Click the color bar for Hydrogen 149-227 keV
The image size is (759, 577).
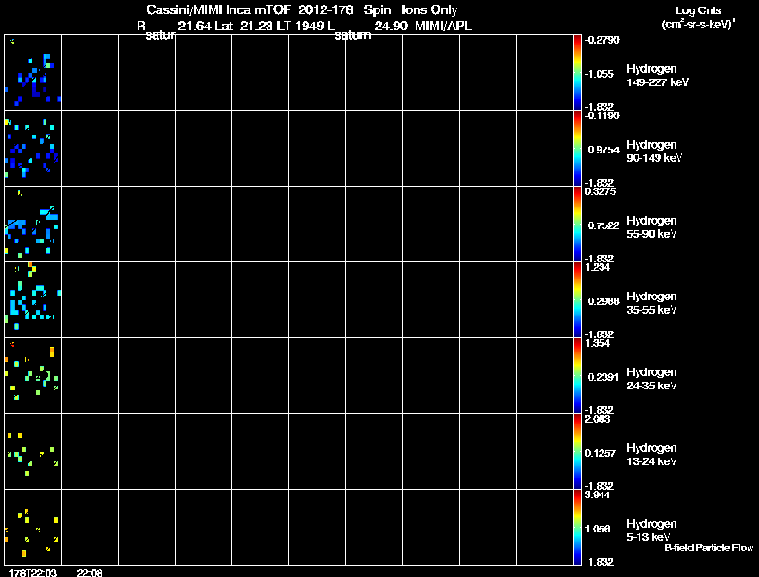pos(577,73)
